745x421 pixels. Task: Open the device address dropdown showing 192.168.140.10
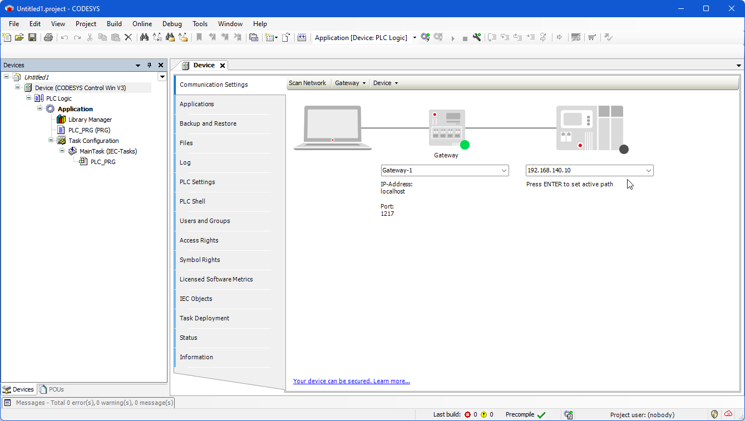click(648, 170)
